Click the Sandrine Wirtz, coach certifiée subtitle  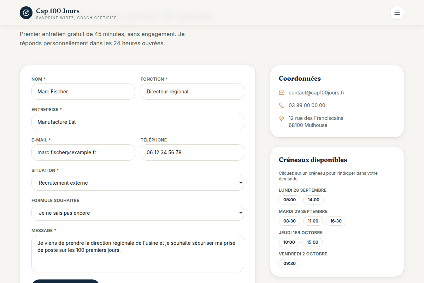[76, 18]
